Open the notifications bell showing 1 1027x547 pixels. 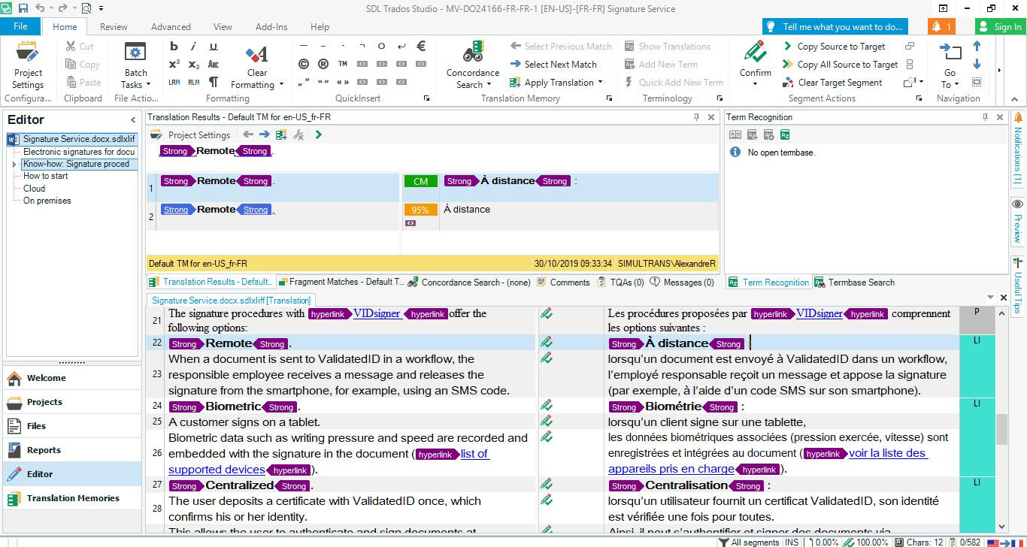coord(942,26)
